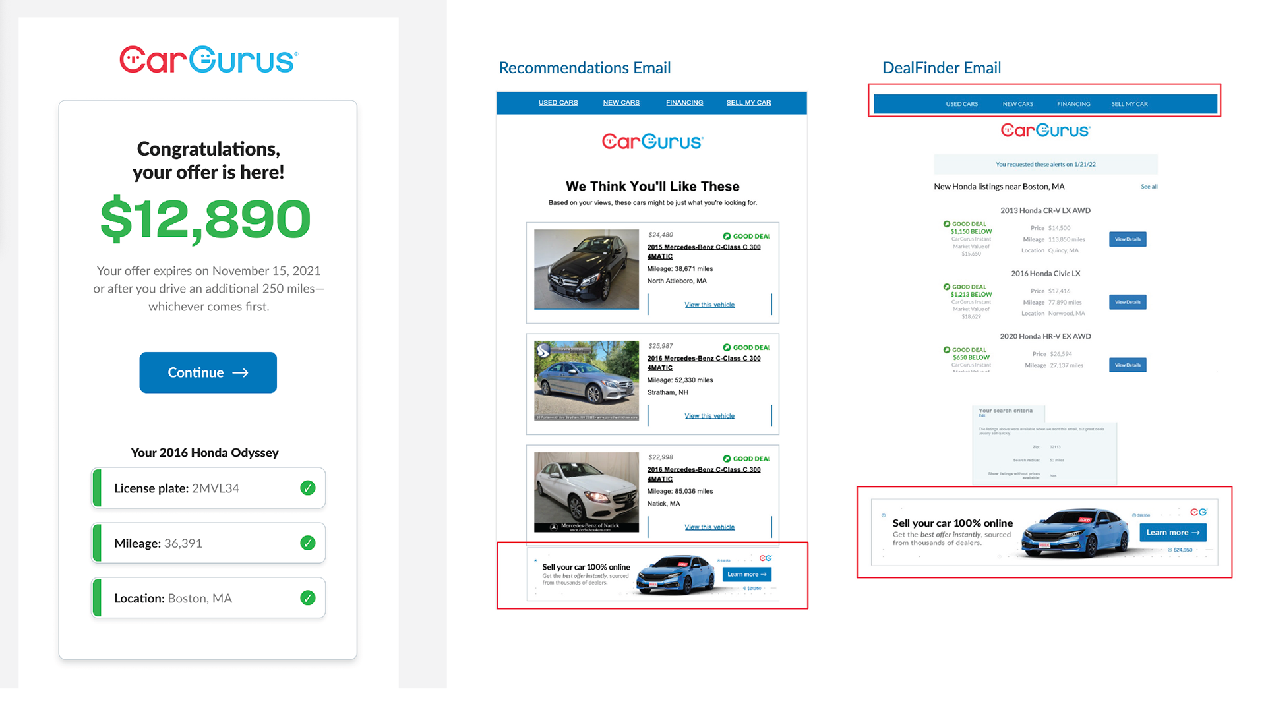Click green checkmark in Mileage row

coord(308,543)
